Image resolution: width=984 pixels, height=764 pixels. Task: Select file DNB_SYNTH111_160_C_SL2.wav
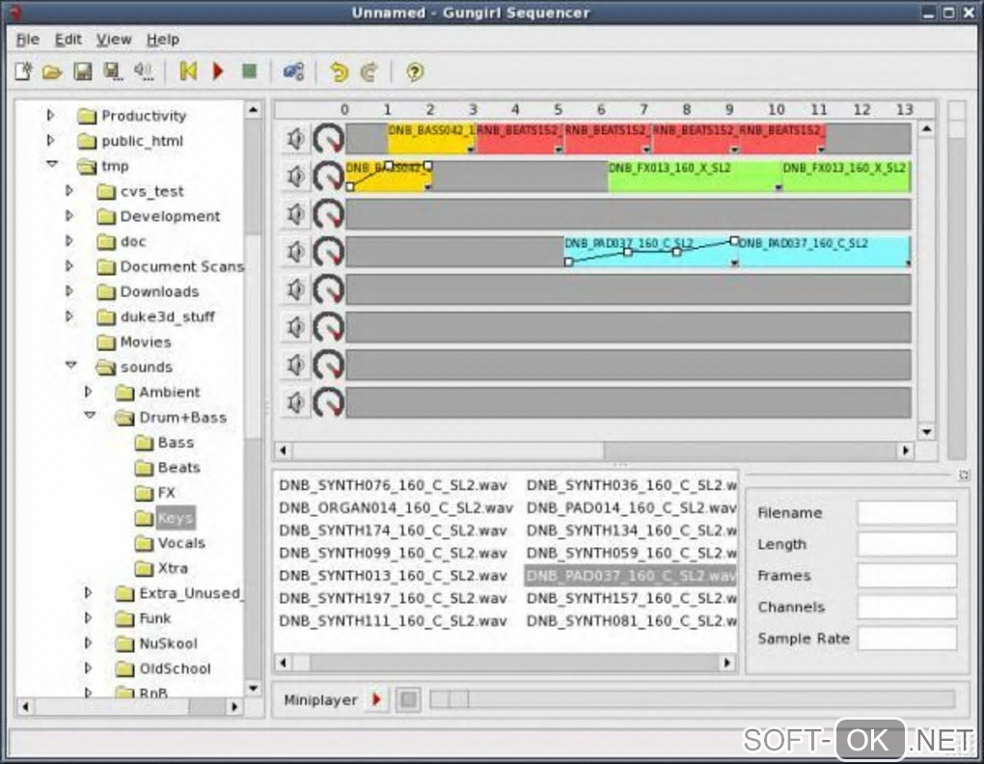click(x=393, y=621)
